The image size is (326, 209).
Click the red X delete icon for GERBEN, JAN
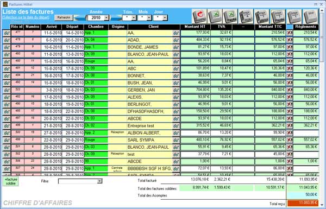click(x=290, y=90)
